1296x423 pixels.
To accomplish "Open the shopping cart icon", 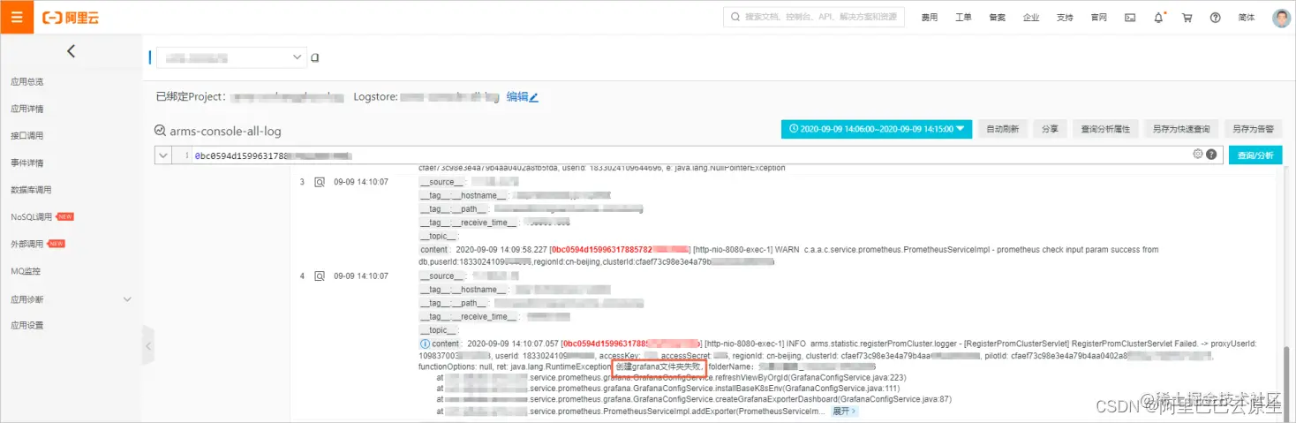I will (x=1187, y=18).
